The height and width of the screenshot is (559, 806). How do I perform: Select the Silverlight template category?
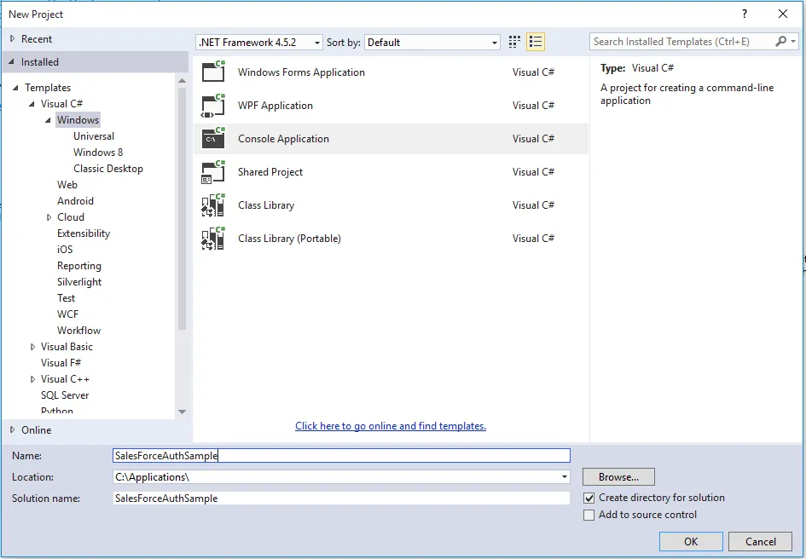click(x=79, y=282)
